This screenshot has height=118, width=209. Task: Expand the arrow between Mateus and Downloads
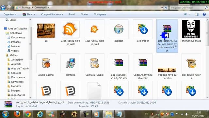pos(32,8)
